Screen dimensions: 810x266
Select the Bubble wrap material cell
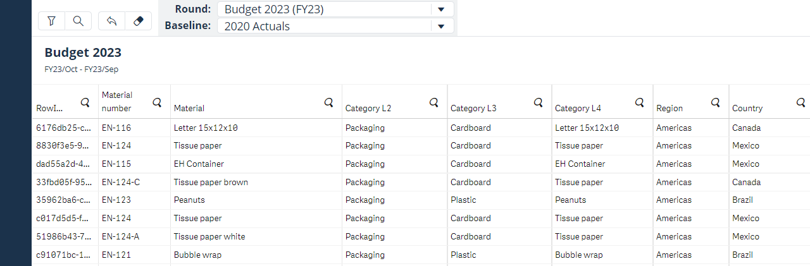coord(197,255)
